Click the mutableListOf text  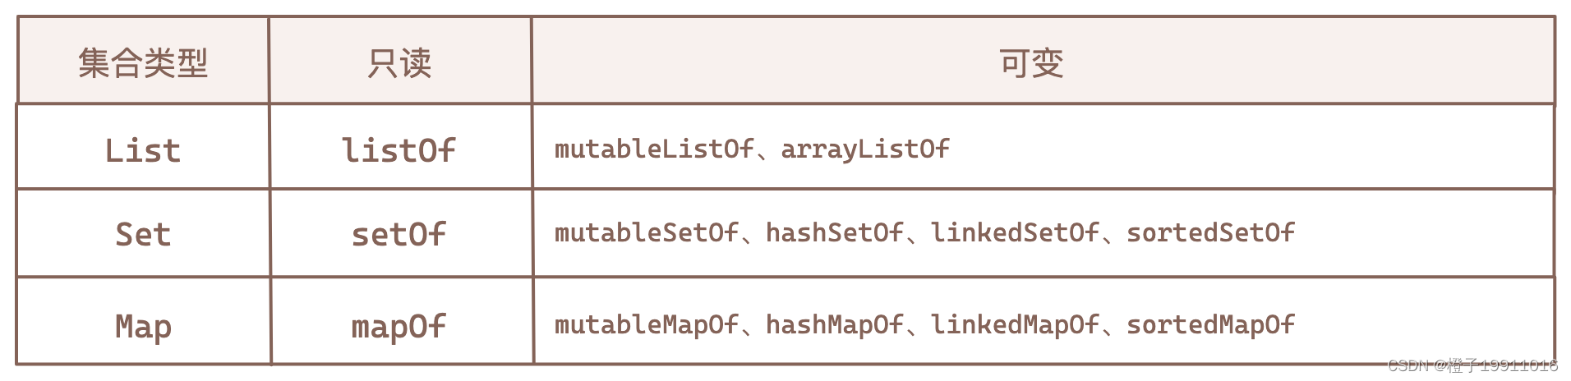(653, 149)
